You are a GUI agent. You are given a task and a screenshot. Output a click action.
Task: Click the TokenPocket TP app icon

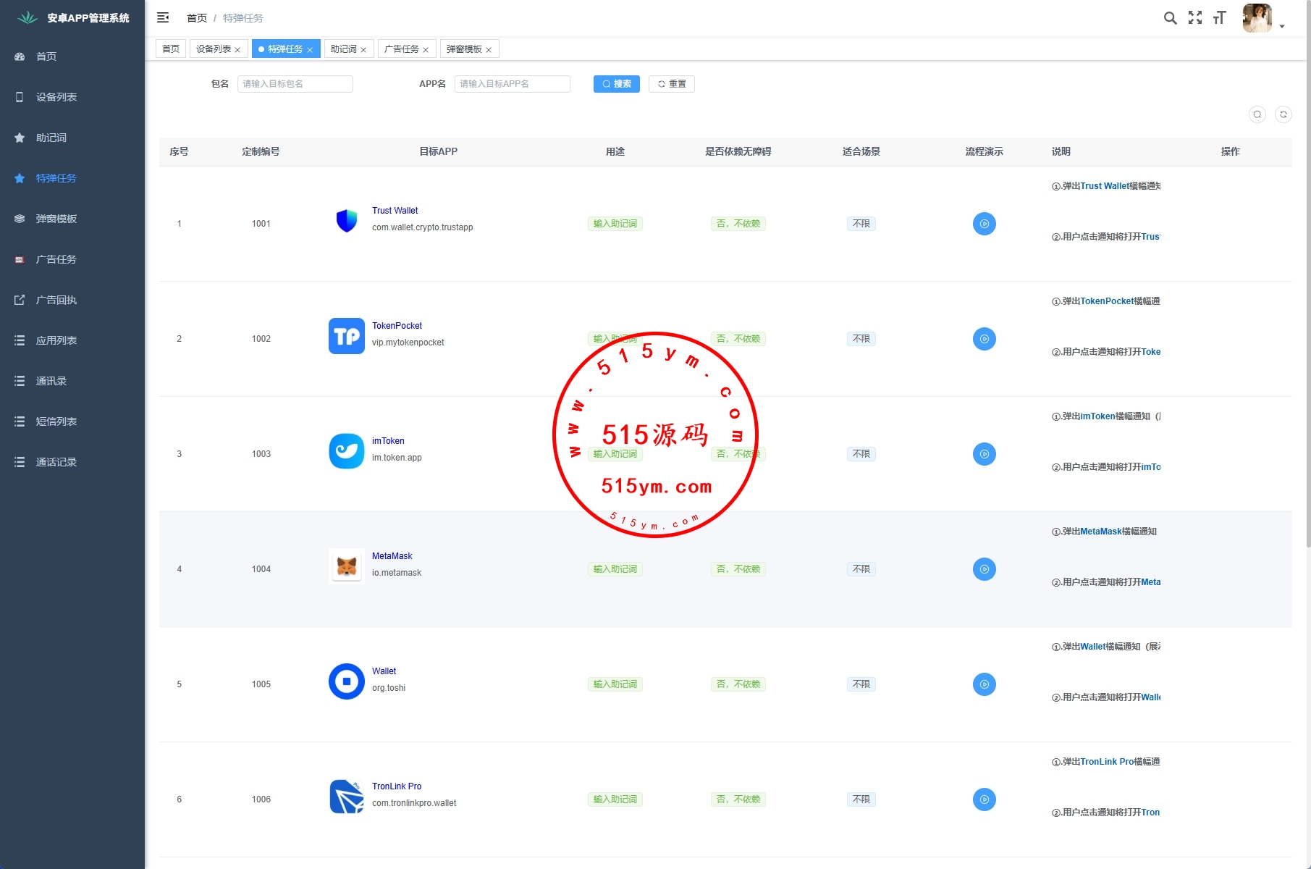pyautogui.click(x=347, y=336)
